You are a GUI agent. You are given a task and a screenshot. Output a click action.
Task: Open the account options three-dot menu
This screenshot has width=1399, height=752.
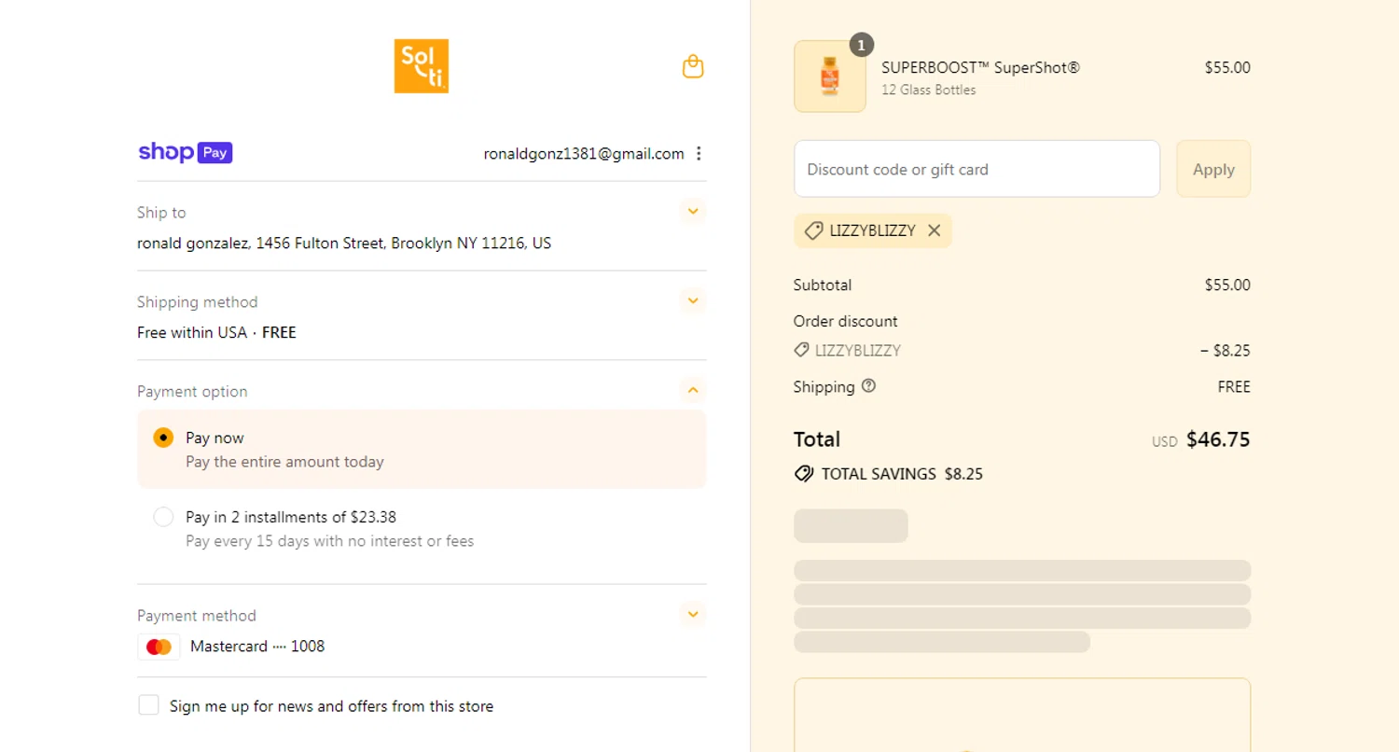(699, 154)
